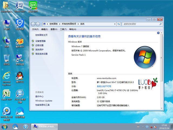Click the www.newluobo.com manufacturer text
This screenshot has height=130, width=173.
pyautogui.click(x=107, y=78)
